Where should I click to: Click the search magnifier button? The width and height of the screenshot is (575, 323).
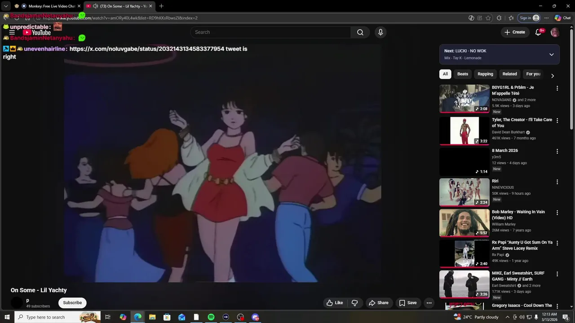[360, 32]
